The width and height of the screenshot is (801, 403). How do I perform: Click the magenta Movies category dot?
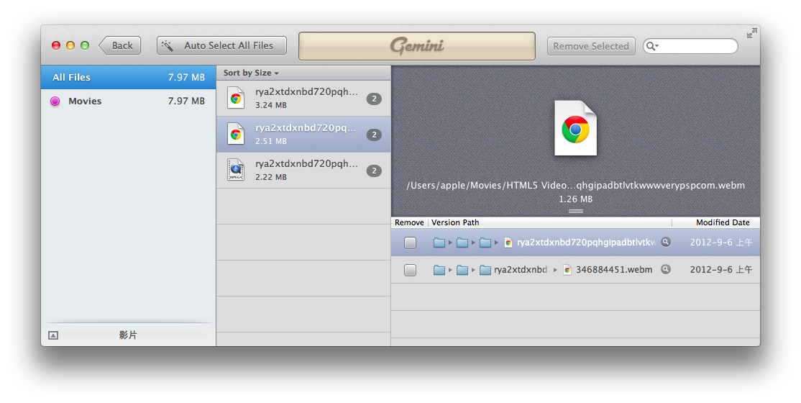55,101
